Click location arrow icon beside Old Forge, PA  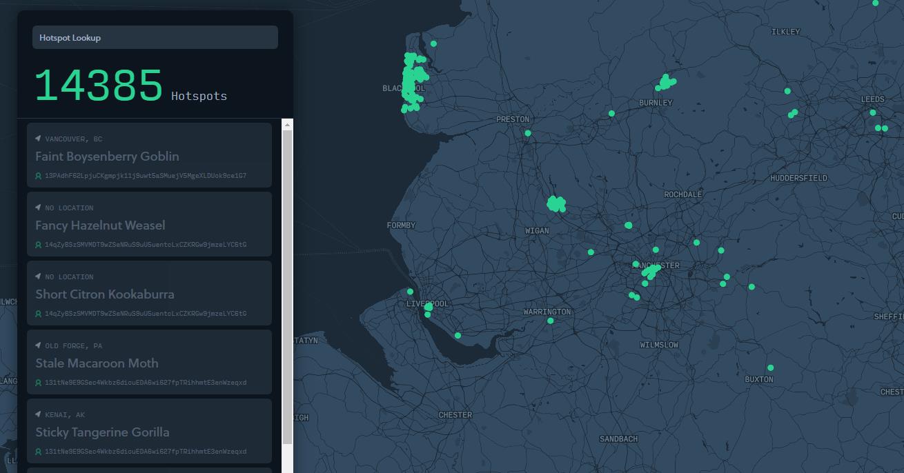point(39,345)
